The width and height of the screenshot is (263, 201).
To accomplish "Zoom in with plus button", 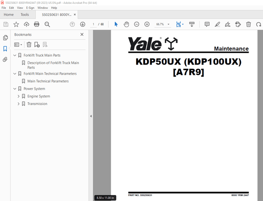I will pyautogui.click(x=147, y=24).
